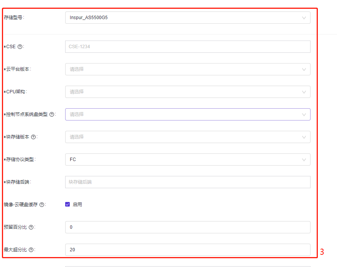Focus the 块存储后端 text field
Image resolution: width=337 pixels, height=267 pixels.
[187, 182]
